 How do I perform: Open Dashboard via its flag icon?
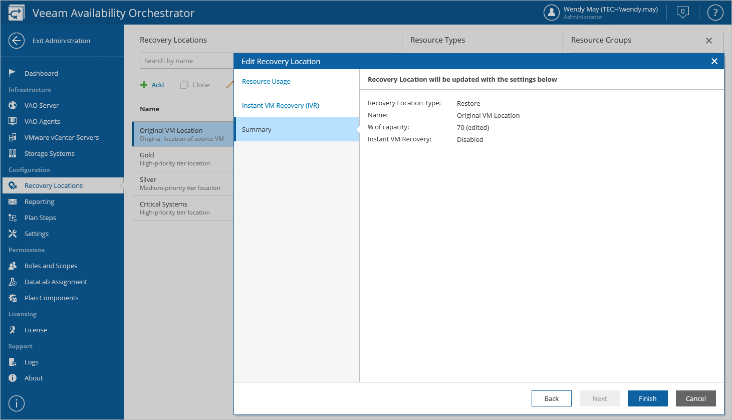pos(13,73)
